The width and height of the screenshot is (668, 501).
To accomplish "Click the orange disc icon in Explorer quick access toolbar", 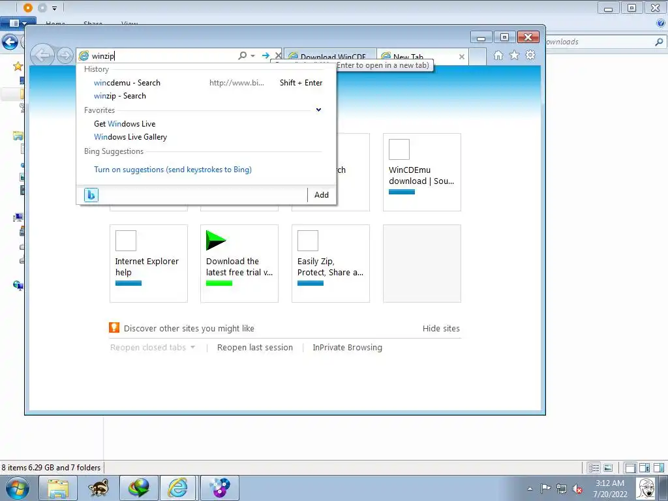I will click(x=27, y=8).
